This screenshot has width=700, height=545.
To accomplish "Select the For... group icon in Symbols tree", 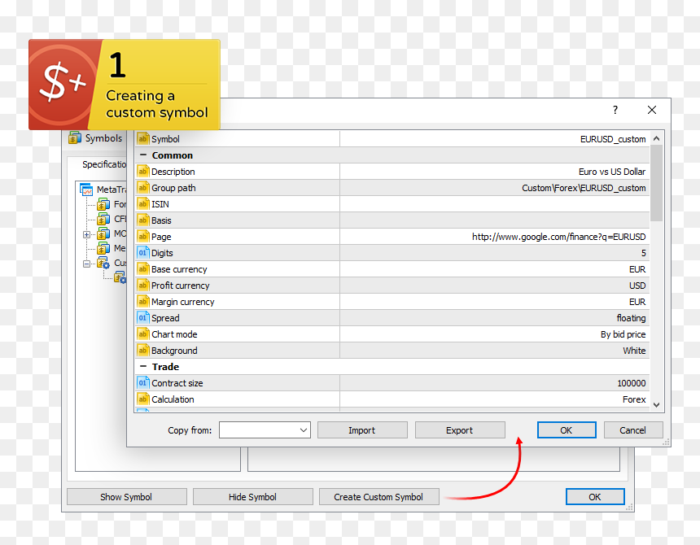I will (x=103, y=204).
